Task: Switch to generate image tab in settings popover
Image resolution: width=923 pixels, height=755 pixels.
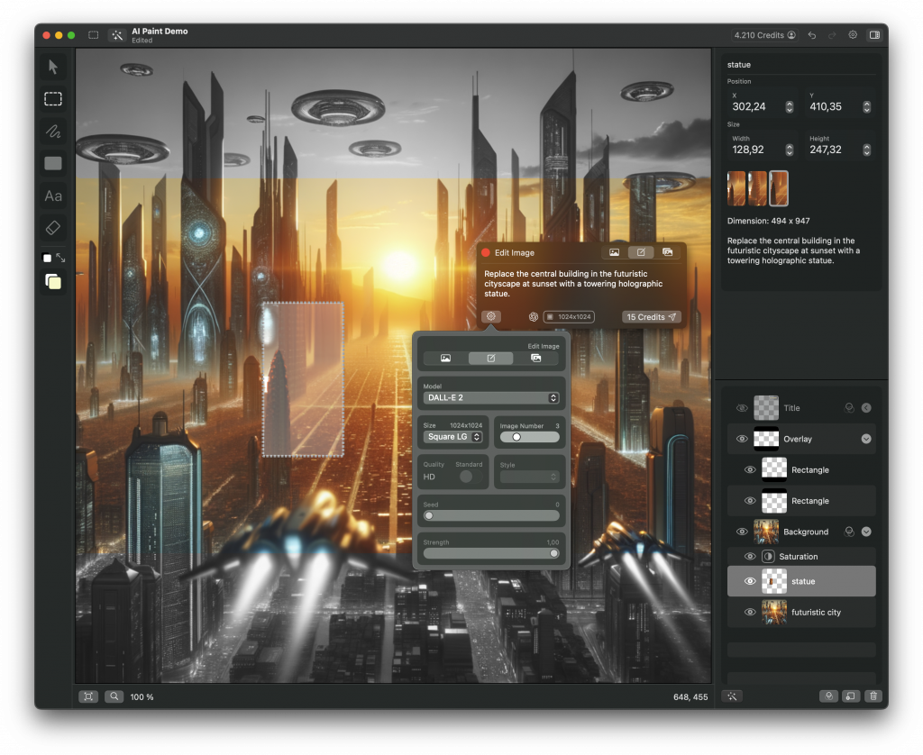Action: [x=445, y=359]
